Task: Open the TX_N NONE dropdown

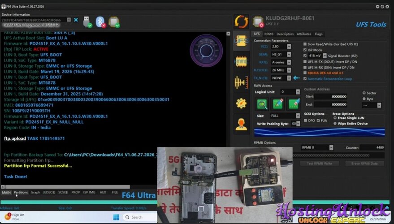Action: pyautogui.click(x=289, y=78)
